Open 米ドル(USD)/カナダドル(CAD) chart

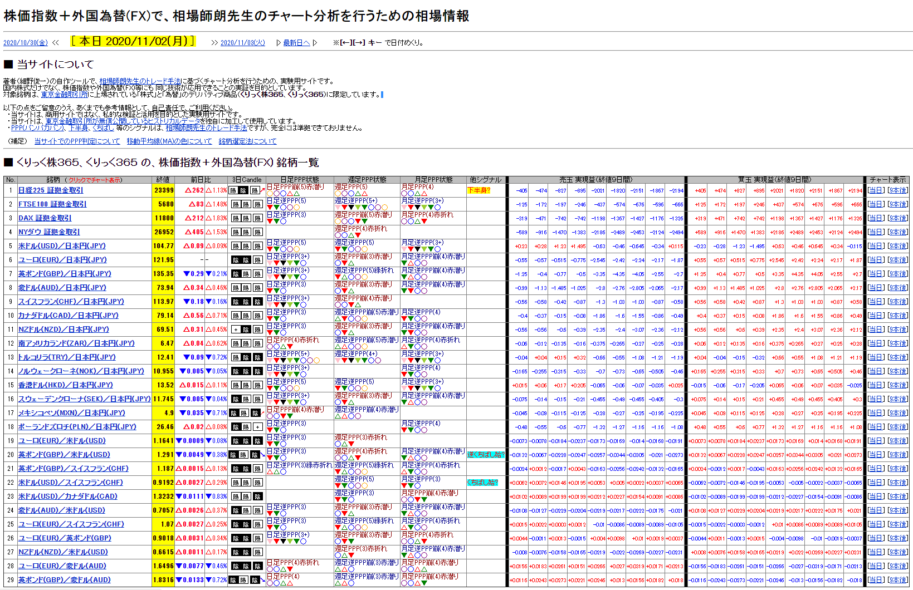tap(68, 496)
